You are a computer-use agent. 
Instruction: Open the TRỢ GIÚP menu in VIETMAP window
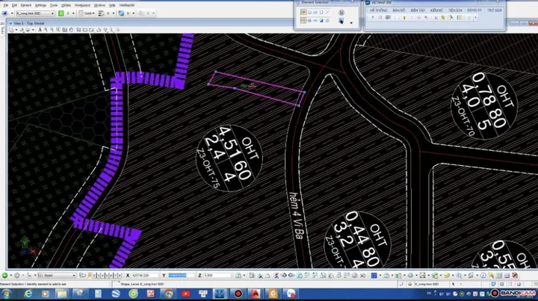coord(495,10)
